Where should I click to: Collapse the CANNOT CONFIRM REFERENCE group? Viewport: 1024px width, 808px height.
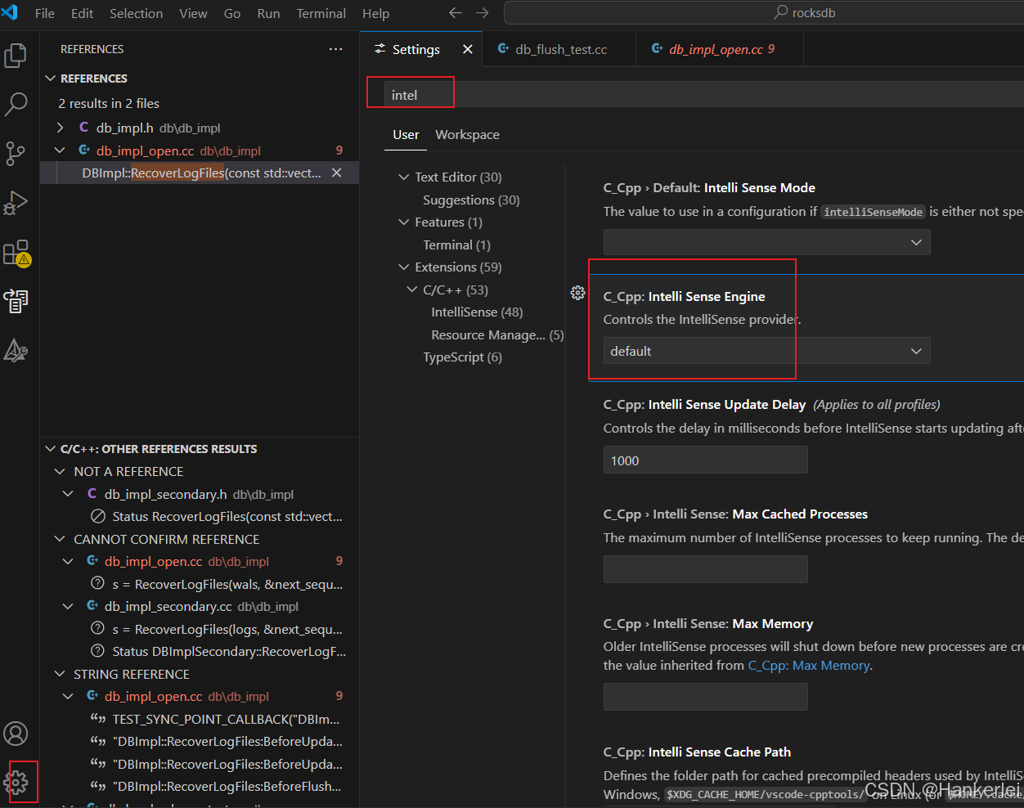tap(60, 539)
